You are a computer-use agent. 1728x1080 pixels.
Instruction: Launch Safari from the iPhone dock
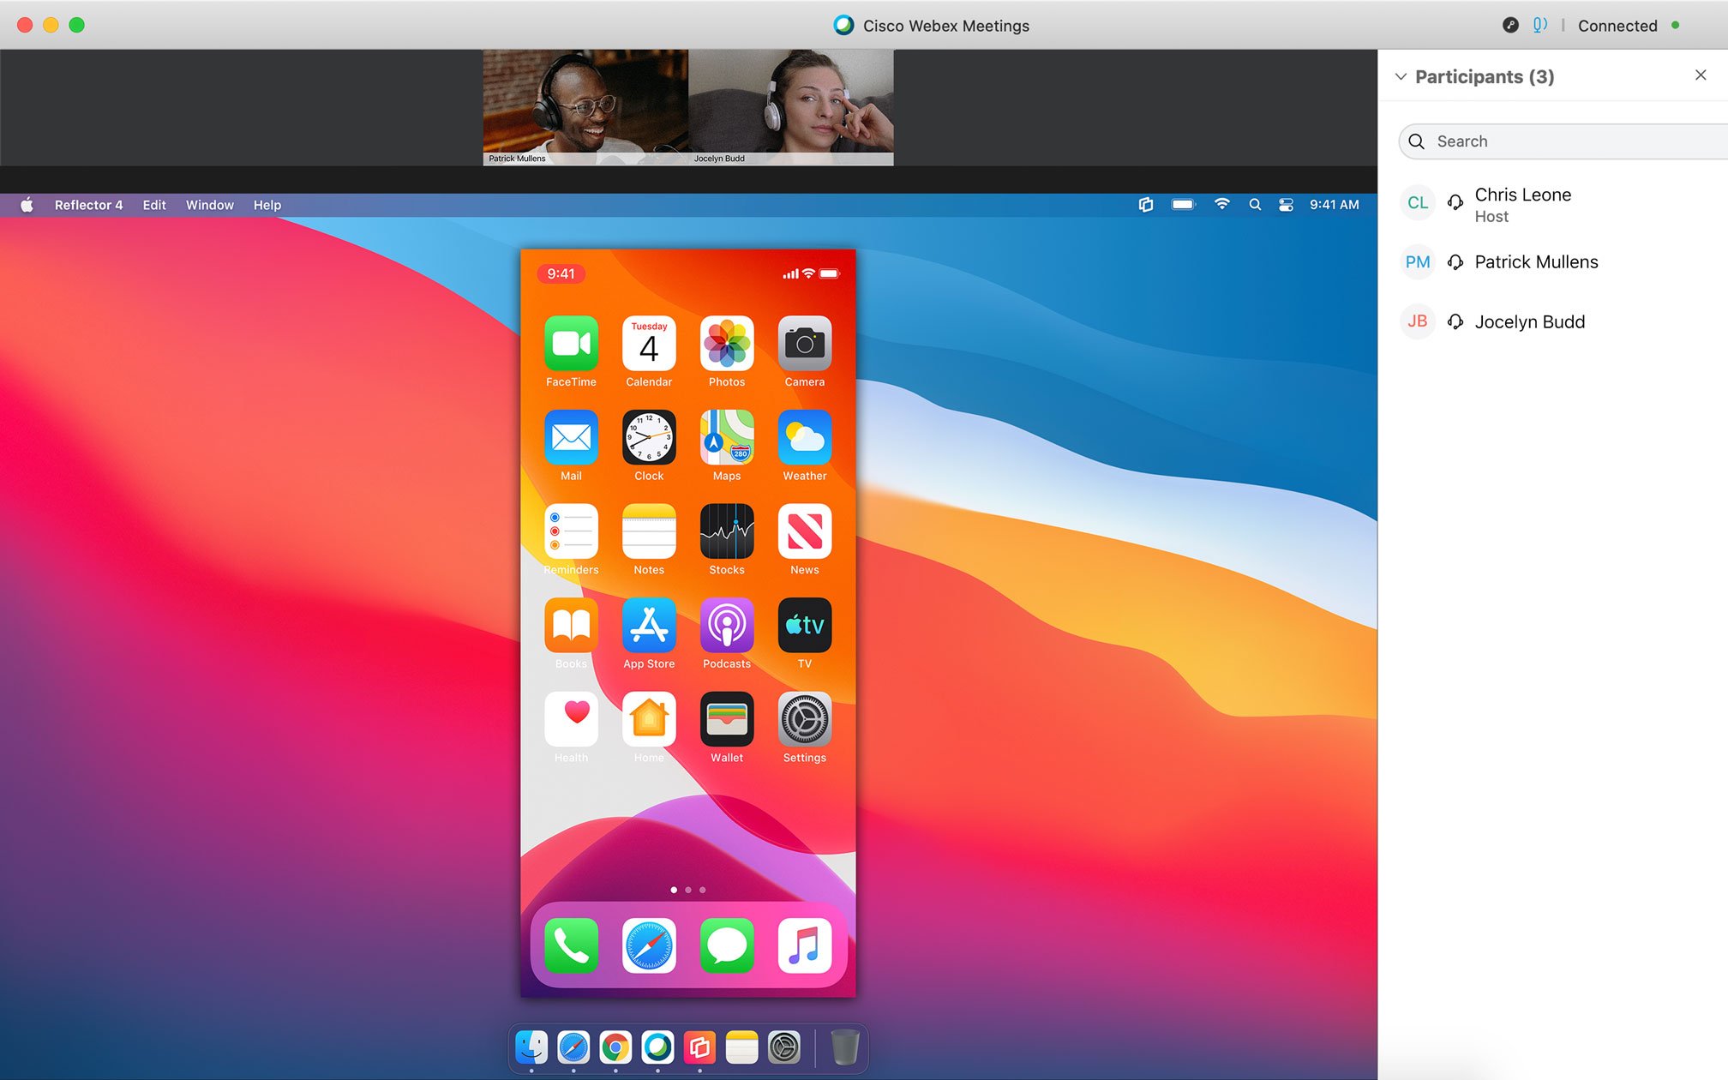click(649, 946)
